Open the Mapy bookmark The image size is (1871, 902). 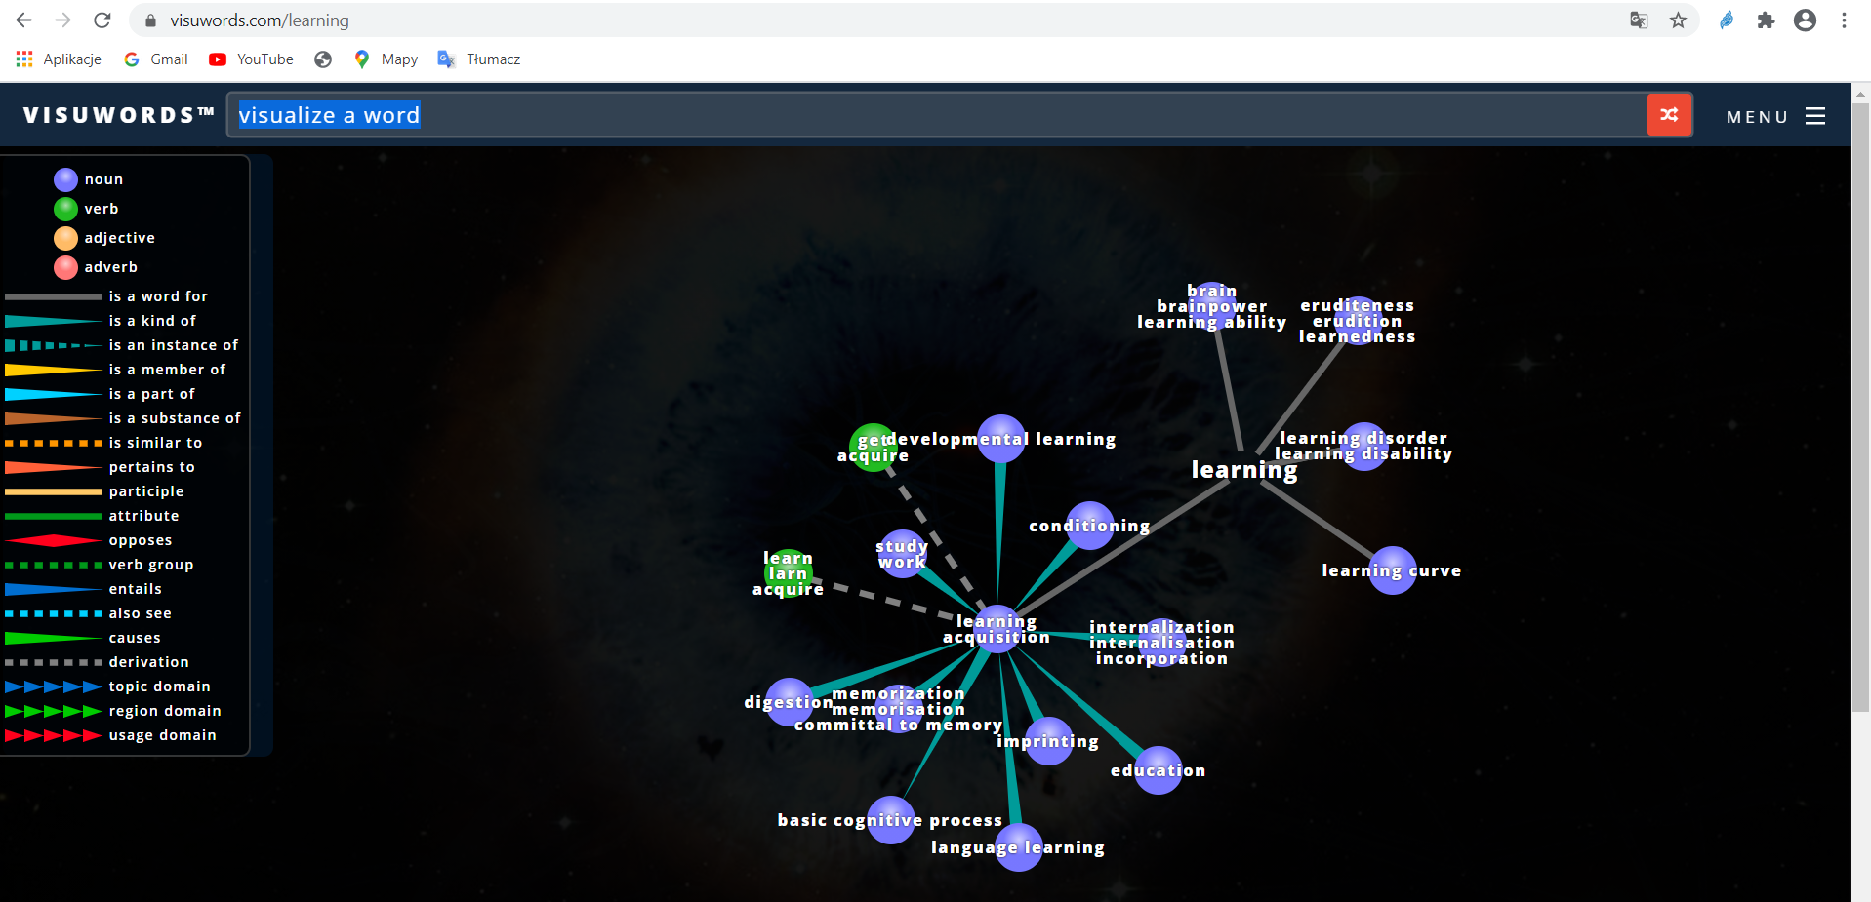click(386, 59)
